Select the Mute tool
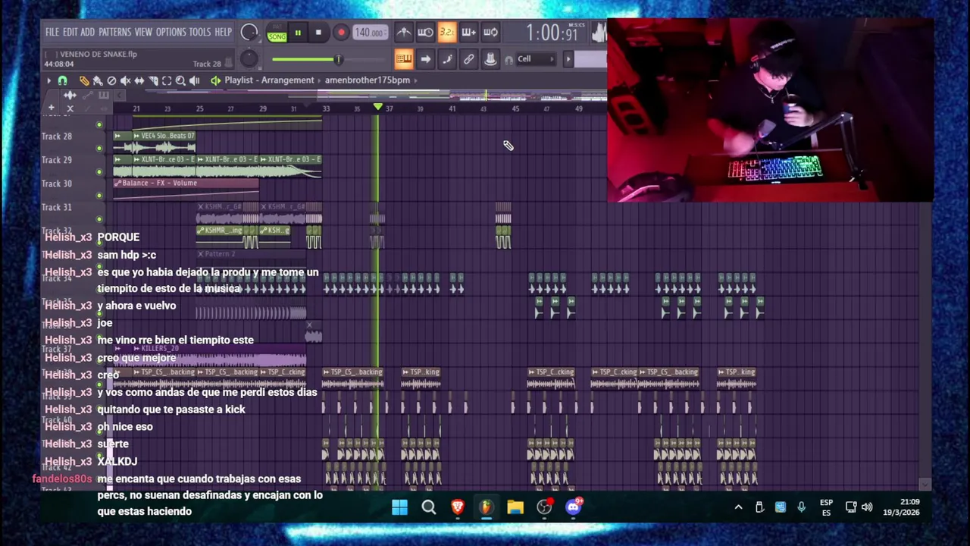 [125, 80]
